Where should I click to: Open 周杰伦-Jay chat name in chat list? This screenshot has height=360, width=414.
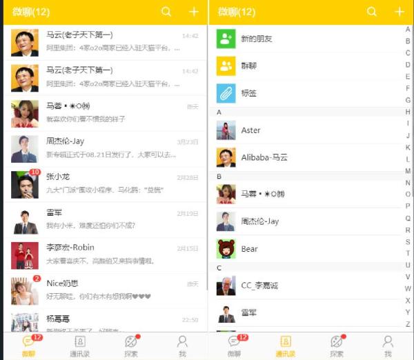click(x=66, y=141)
